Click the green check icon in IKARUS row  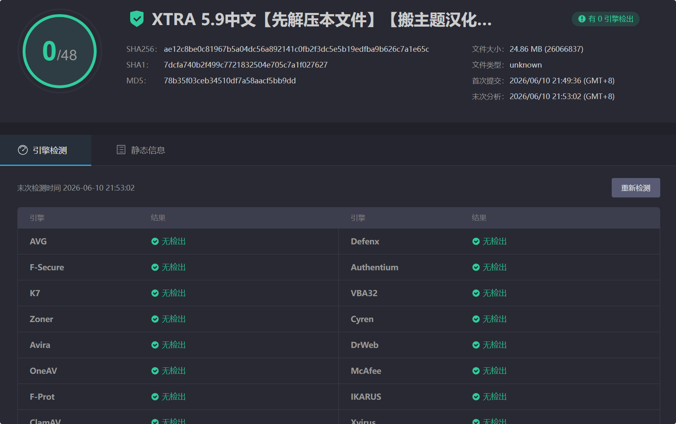476,397
